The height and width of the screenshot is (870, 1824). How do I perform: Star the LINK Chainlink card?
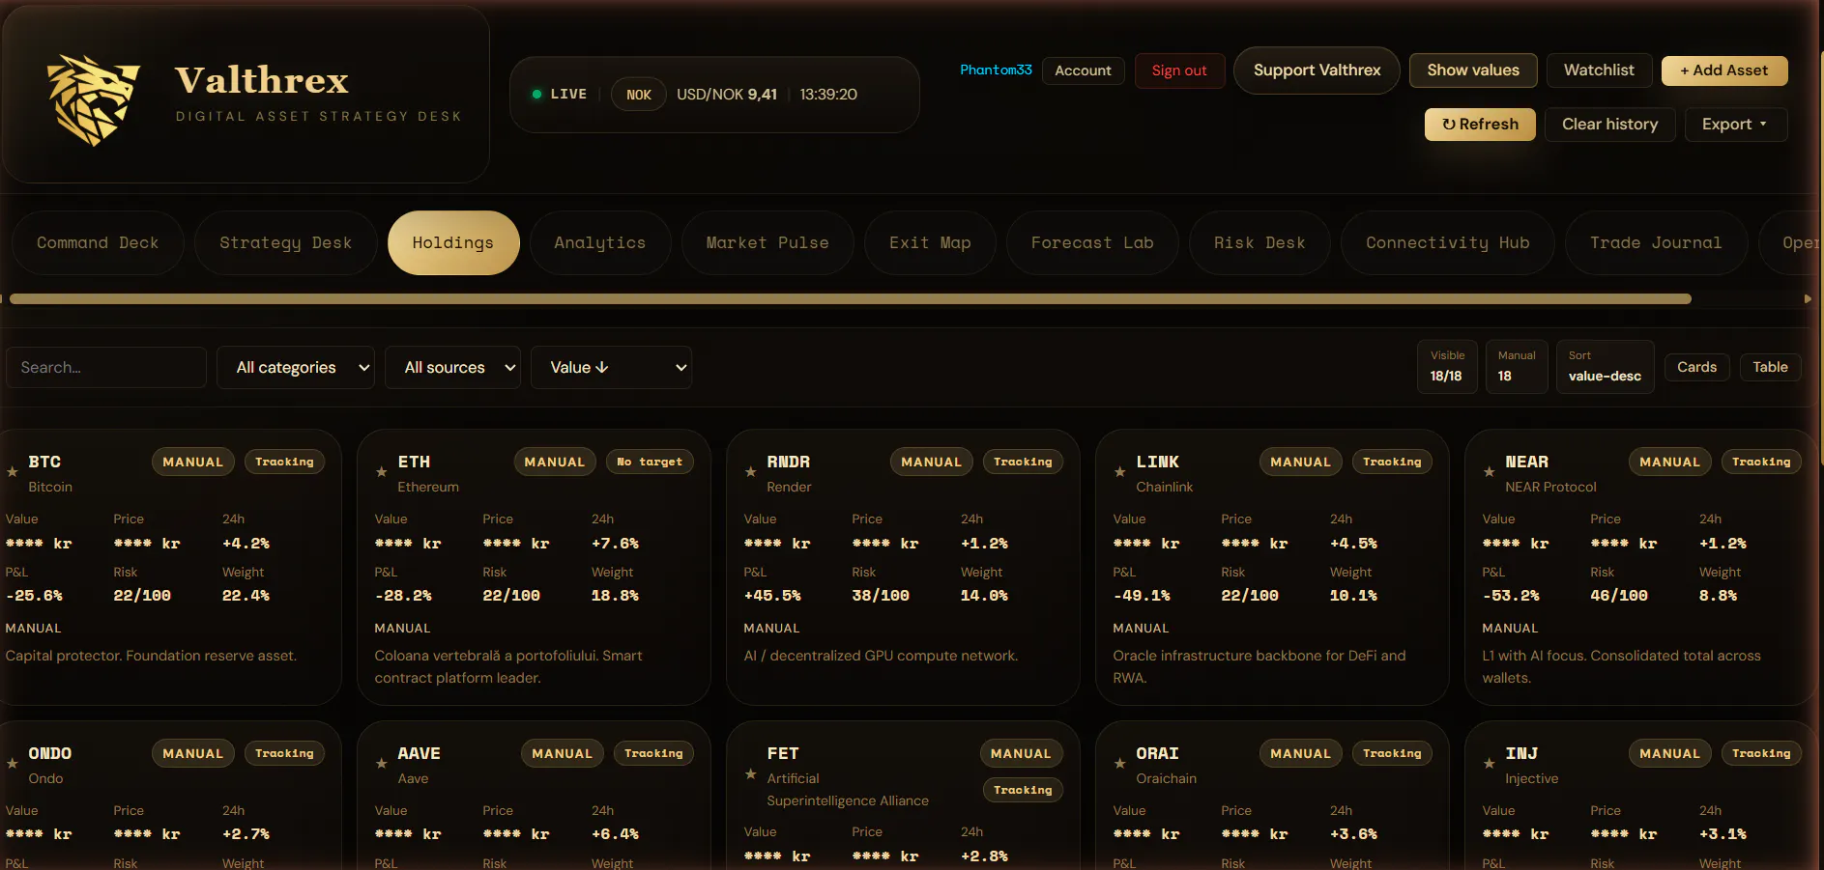tap(1120, 472)
